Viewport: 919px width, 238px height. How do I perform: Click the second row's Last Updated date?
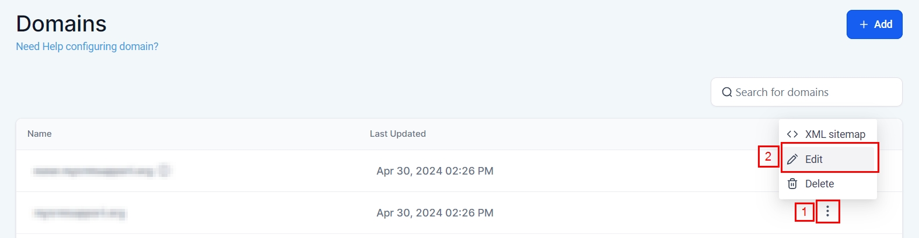(435, 213)
